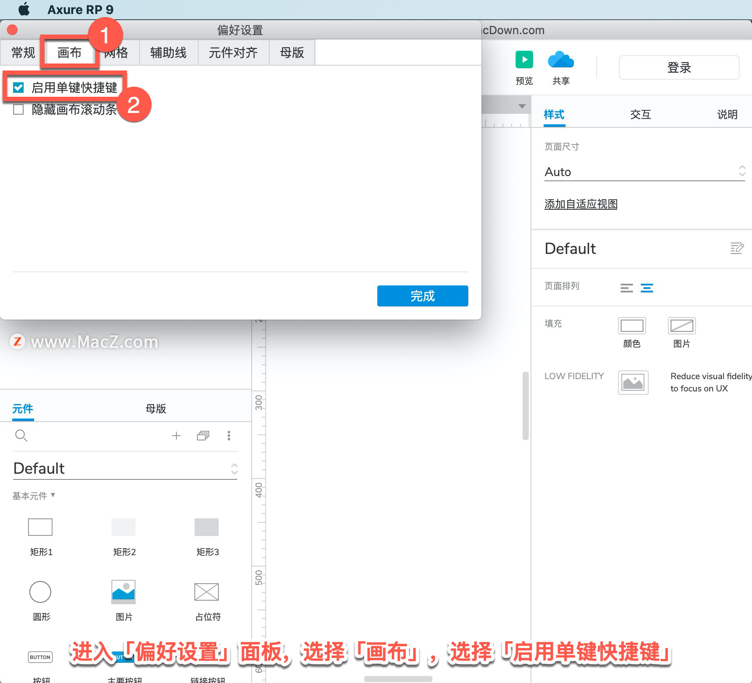Switch to the 画布 preferences tab
Screen dimensions: 752x683
pyautogui.click(x=70, y=53)
